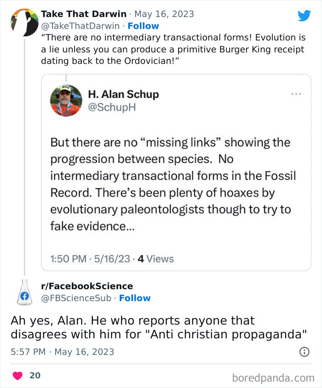322x388 pixels.
Task: Click the Facebook logo badge on the flask
Action: tap(25, 295)
